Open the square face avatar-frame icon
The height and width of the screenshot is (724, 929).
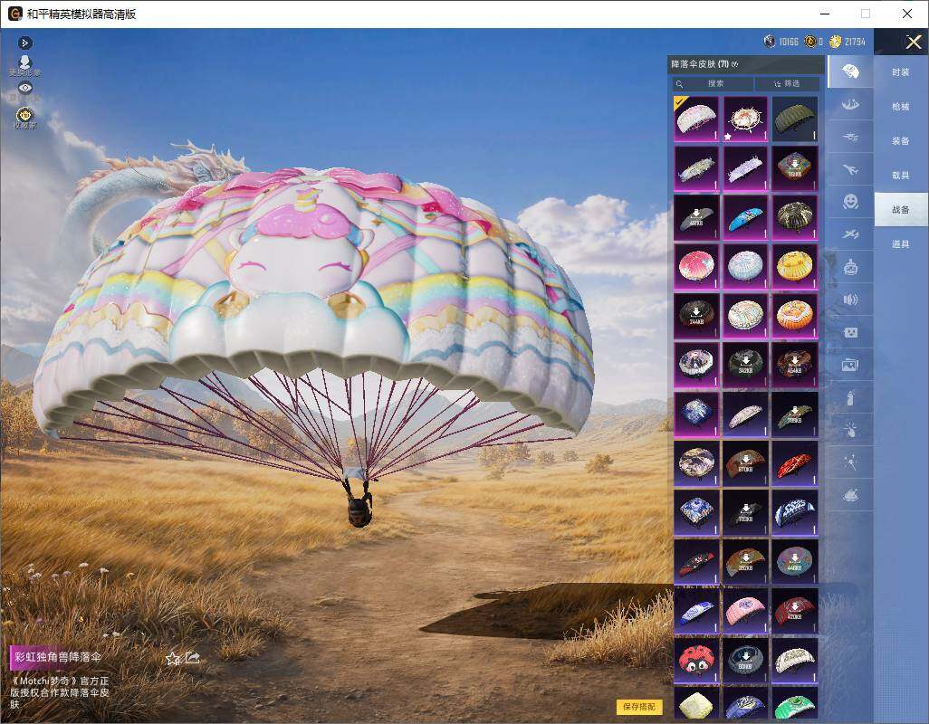(x=851, y=332)
